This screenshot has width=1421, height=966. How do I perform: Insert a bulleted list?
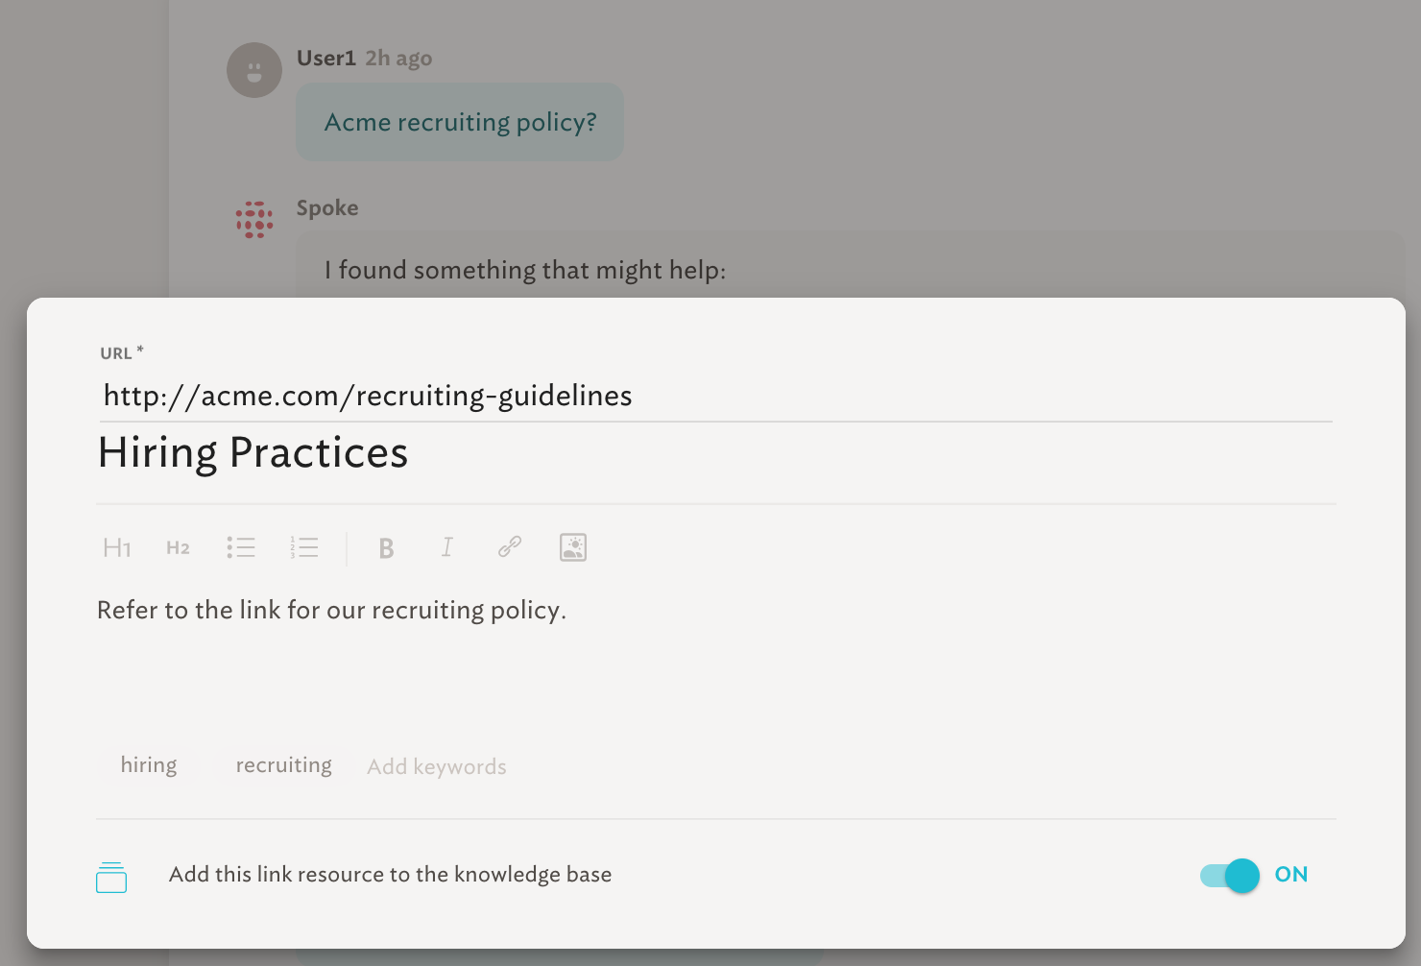tap(241, 547)
